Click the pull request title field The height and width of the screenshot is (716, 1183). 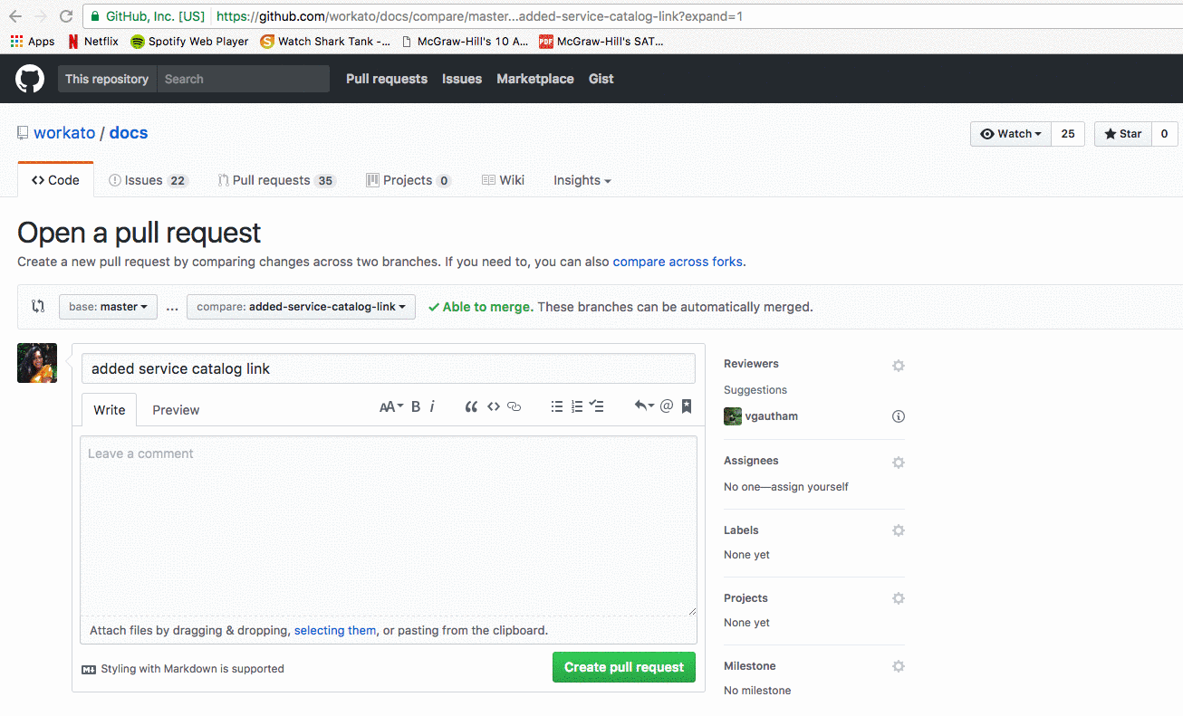tap(388, 368)
